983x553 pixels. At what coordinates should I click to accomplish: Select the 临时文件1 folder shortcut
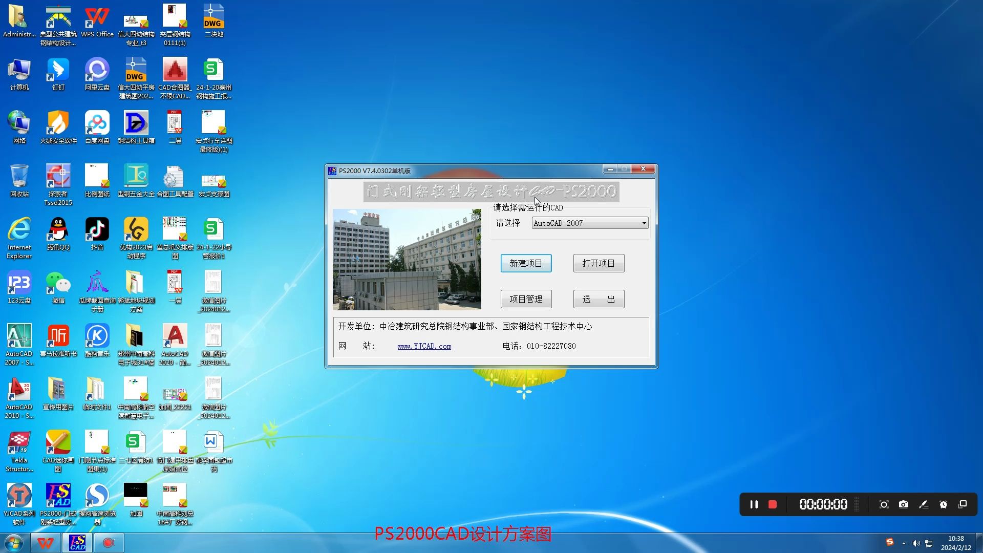click(x=97, y=394)
